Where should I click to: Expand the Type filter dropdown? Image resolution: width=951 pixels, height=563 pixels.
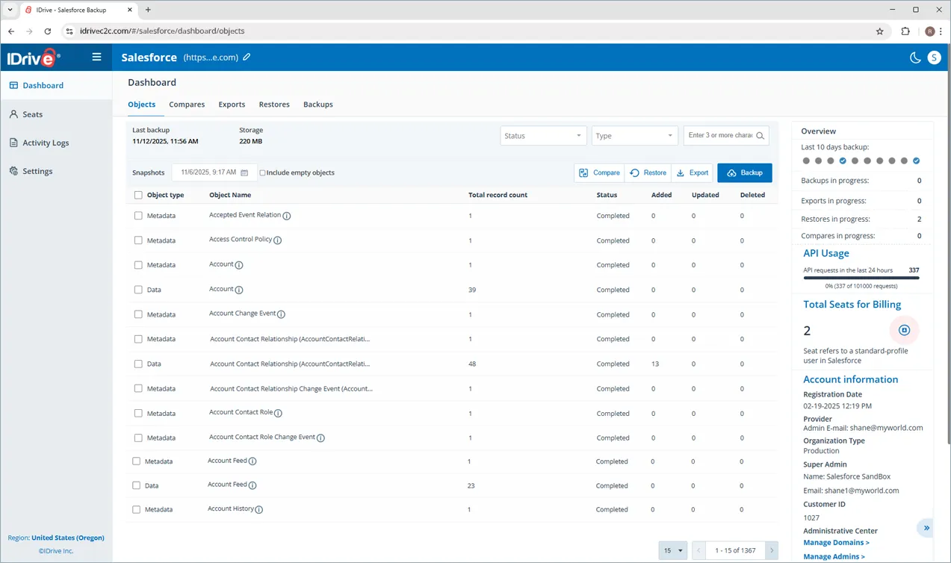click(634, 136)
